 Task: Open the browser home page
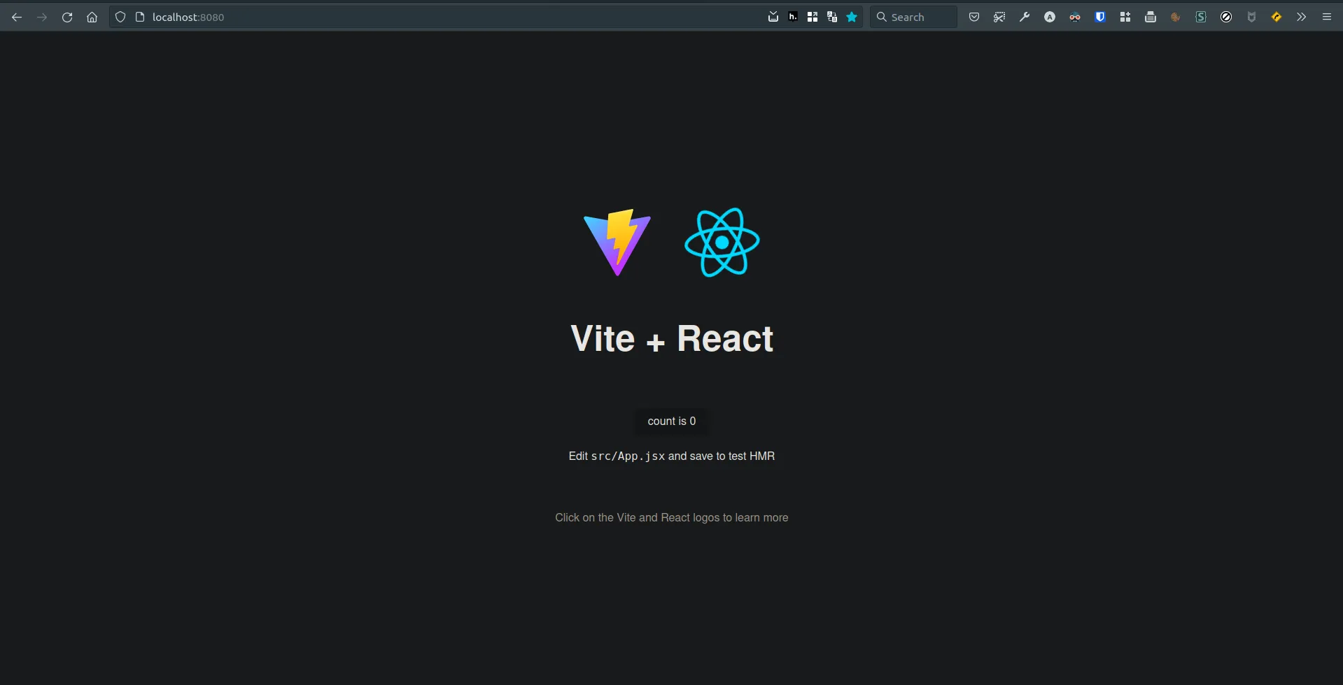pos(92,17)
